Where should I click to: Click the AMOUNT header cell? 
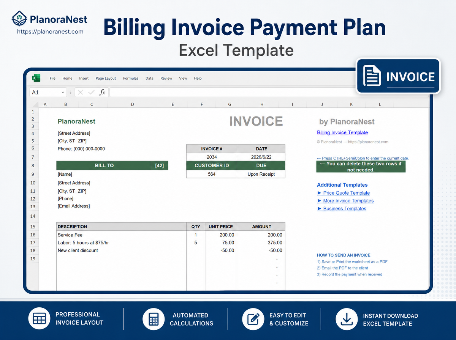point(261,227)
